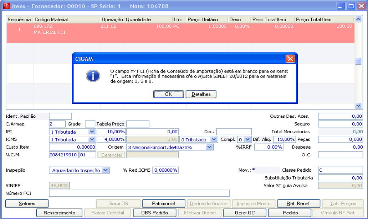Click the items grid scroll up arrow
Screen dimensions: 368x219
(x=358, y=19)
